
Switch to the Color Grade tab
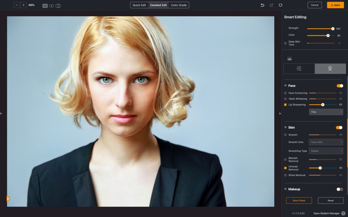tap(179, 5)
